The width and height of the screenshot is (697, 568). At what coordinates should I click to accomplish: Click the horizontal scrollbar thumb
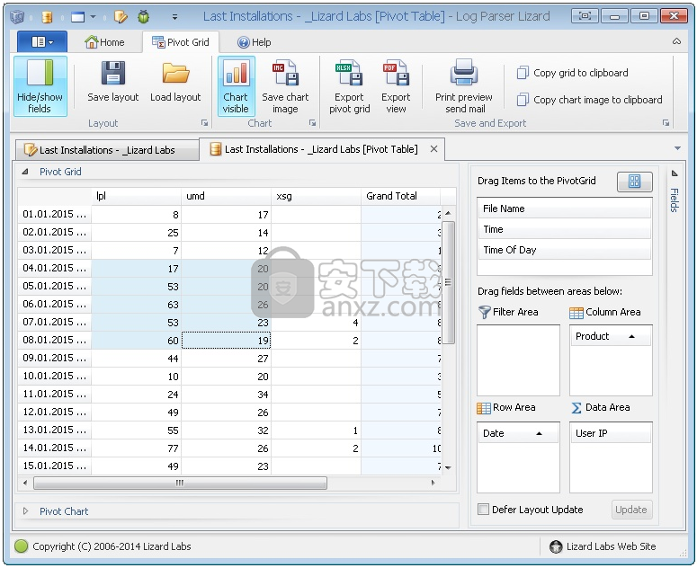point(180,483)
